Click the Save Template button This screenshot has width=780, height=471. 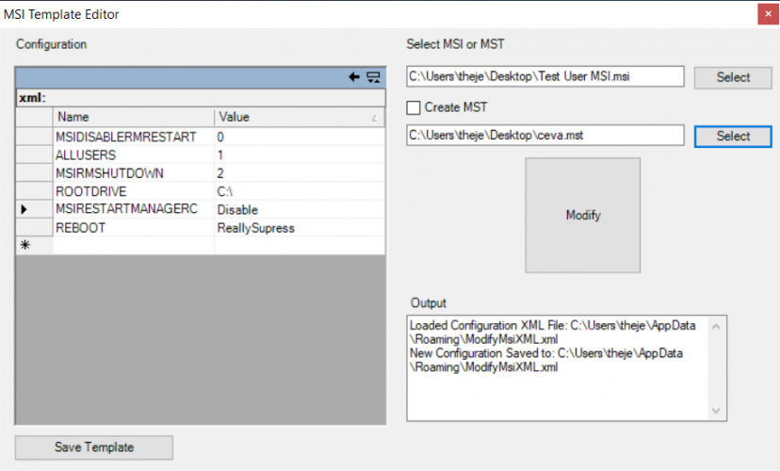pos(94,447)
